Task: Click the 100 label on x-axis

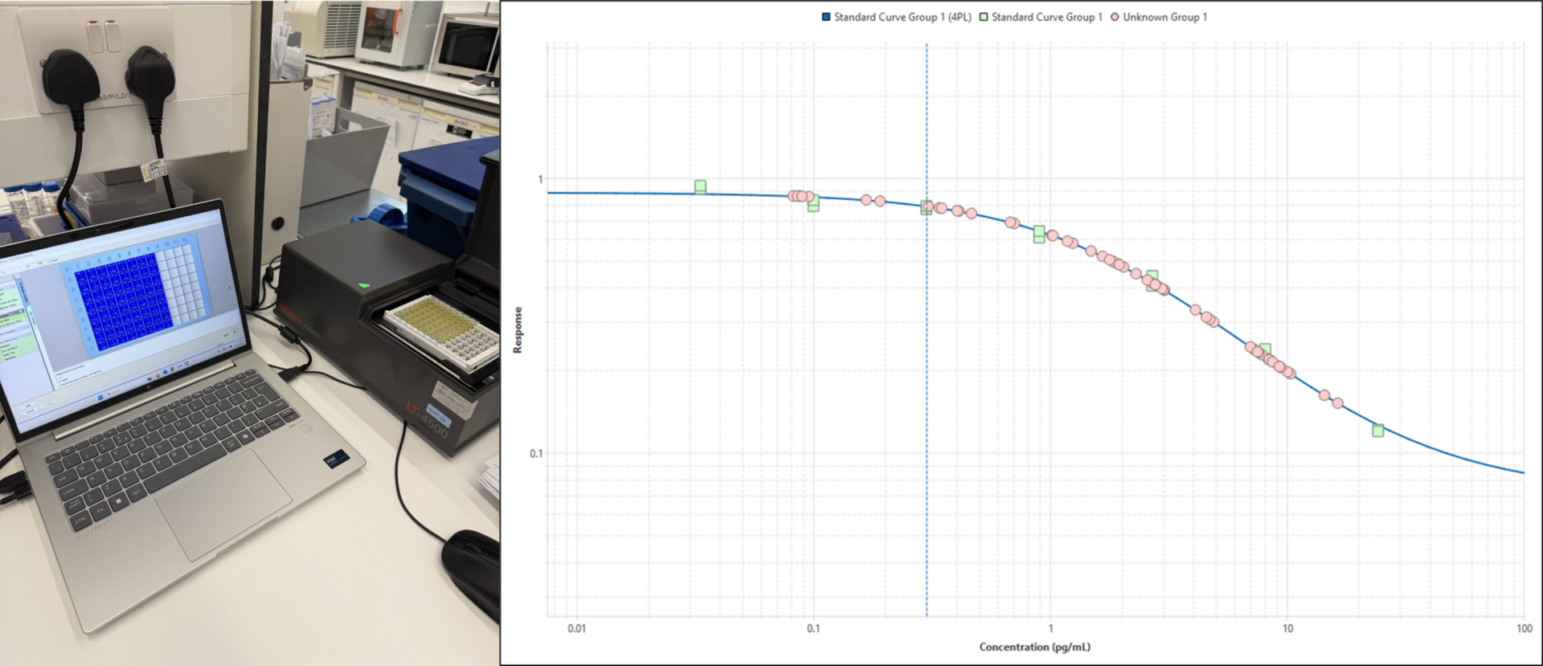Action: click(1524, 628)
